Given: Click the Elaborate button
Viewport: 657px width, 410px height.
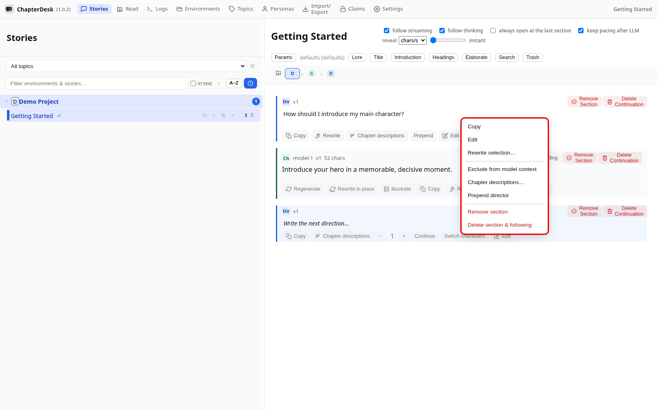Looking at the screenshot, I should pyautogui.click(x=476, y=57).
